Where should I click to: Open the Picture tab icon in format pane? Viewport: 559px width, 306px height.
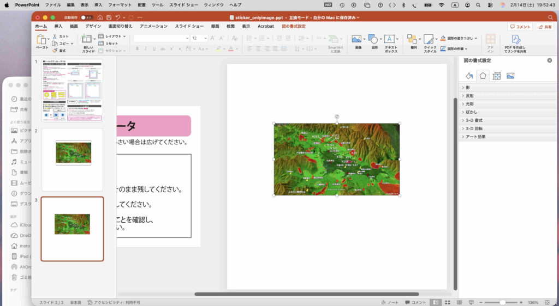pos(510,76)
